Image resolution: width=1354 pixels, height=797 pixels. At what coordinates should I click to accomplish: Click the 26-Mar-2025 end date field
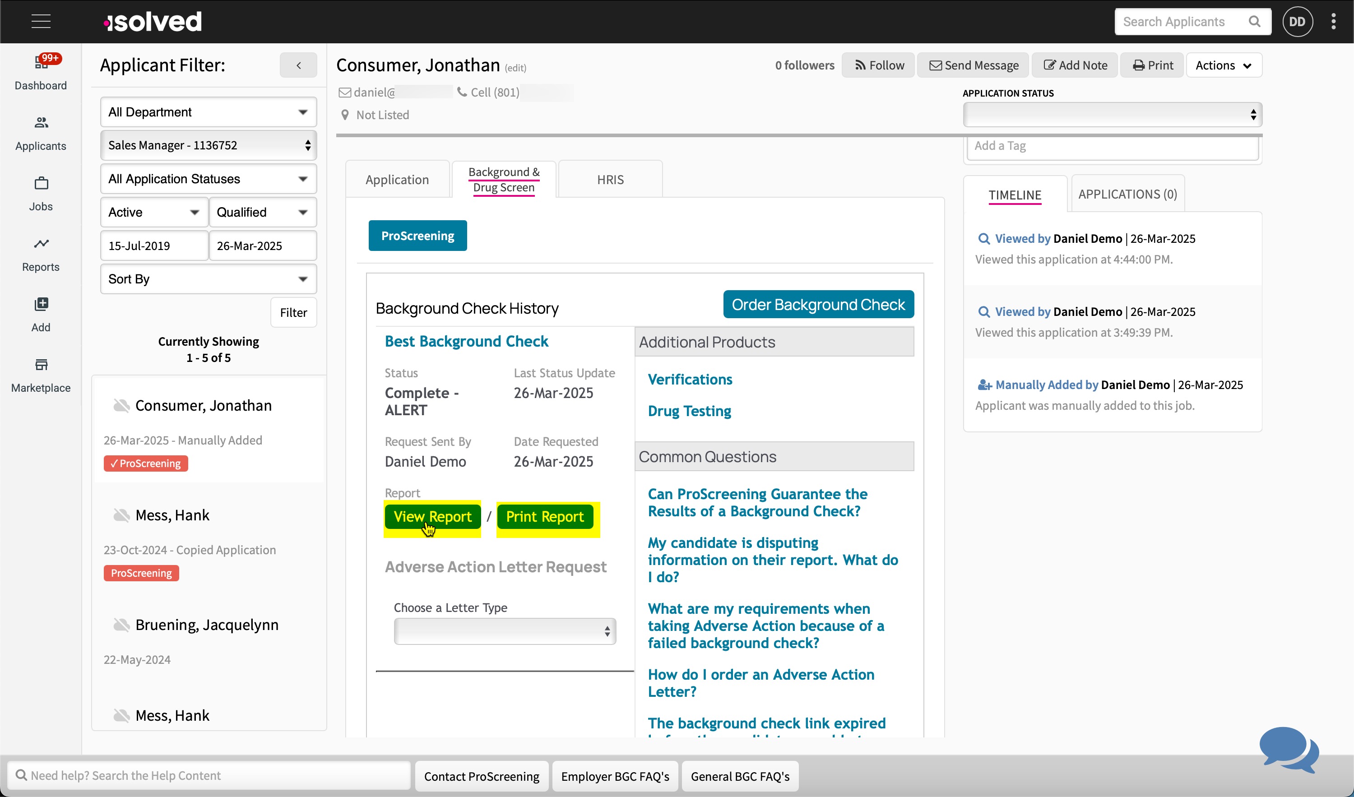click(263, 246)
